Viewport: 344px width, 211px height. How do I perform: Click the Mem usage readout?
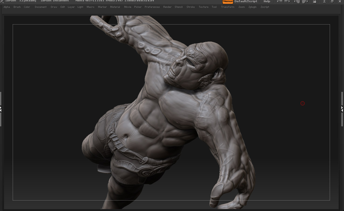click(90, 1)
